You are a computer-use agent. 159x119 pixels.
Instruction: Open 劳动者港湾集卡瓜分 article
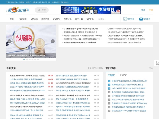point(73,115)
